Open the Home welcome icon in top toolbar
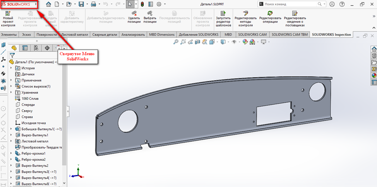 coord(48,4)
